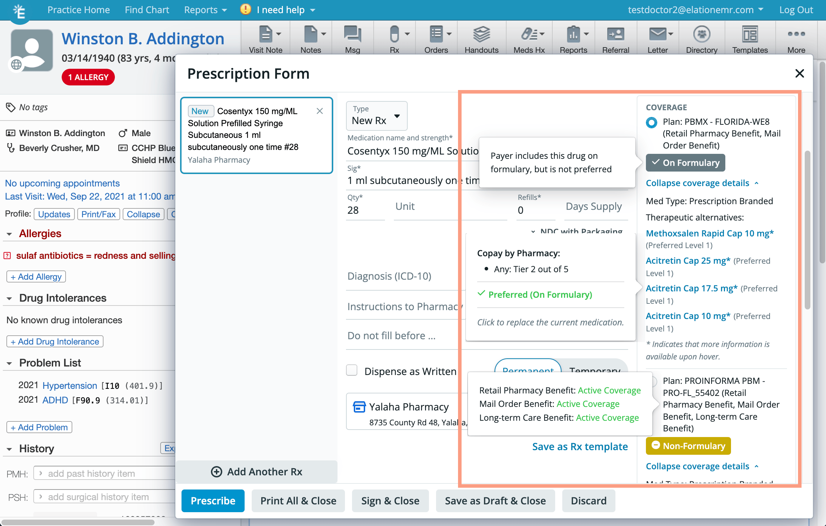Click the Collapse profile button
This screenshot has width=826, height=526.
[144, 214]
